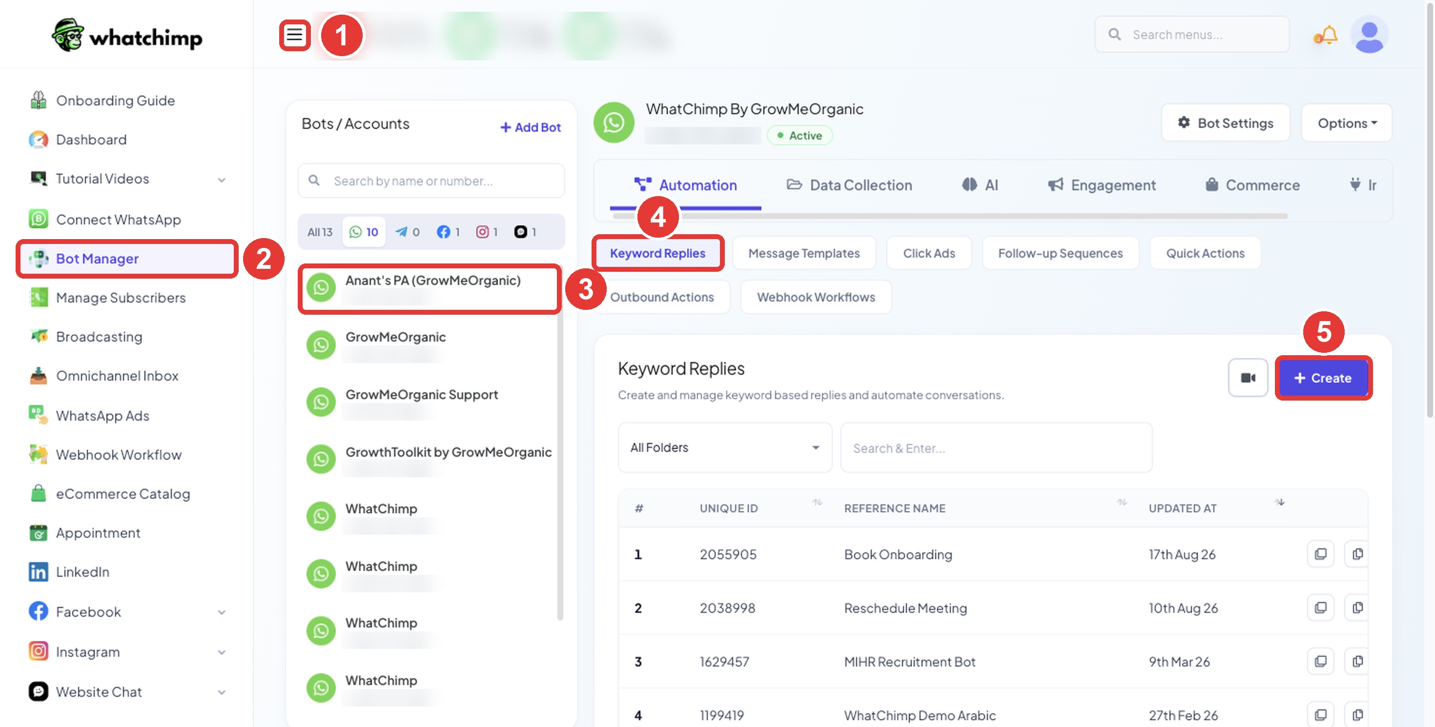Filter bots by WhatsApp (10)
This screenshot has height=727, width=1435.
click(x=364, y=232)
